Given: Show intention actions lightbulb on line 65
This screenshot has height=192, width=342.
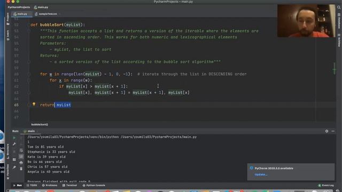Looking at the screenshot, I should 34,105.
